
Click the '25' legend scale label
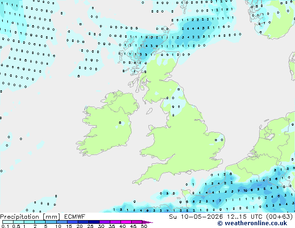click(90, 226)
